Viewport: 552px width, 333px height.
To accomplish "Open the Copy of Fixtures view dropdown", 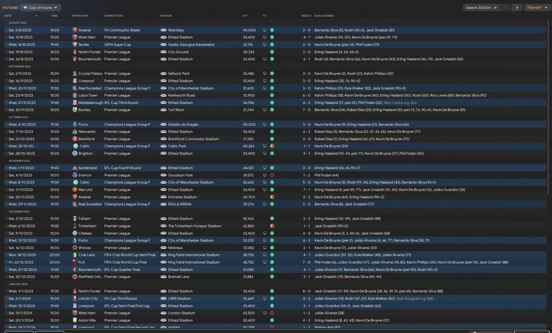I will [41, 8].
